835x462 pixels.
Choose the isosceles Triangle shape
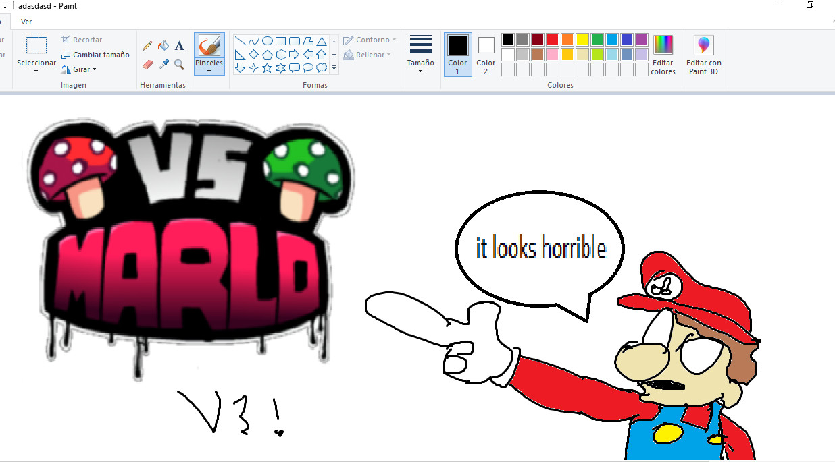pos(322,41)
